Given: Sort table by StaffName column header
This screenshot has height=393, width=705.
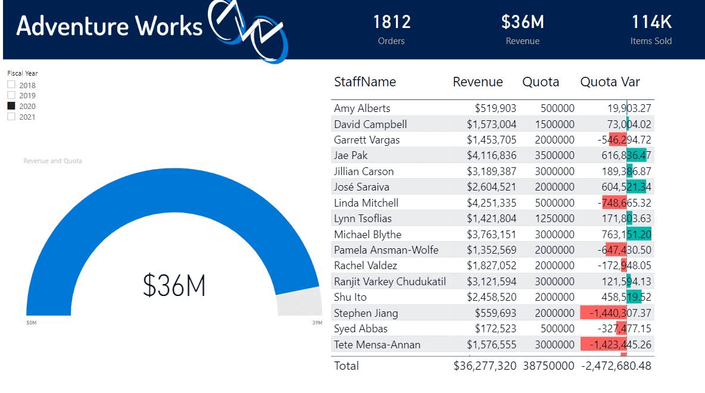Looking at the screenshot, I should (364, 82).
